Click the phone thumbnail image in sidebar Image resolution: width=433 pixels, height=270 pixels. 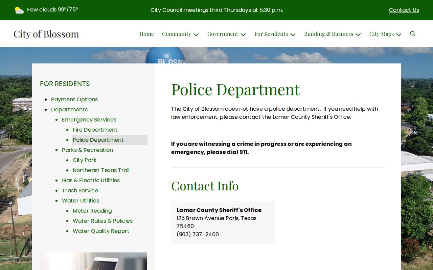[x=93, y=261]
